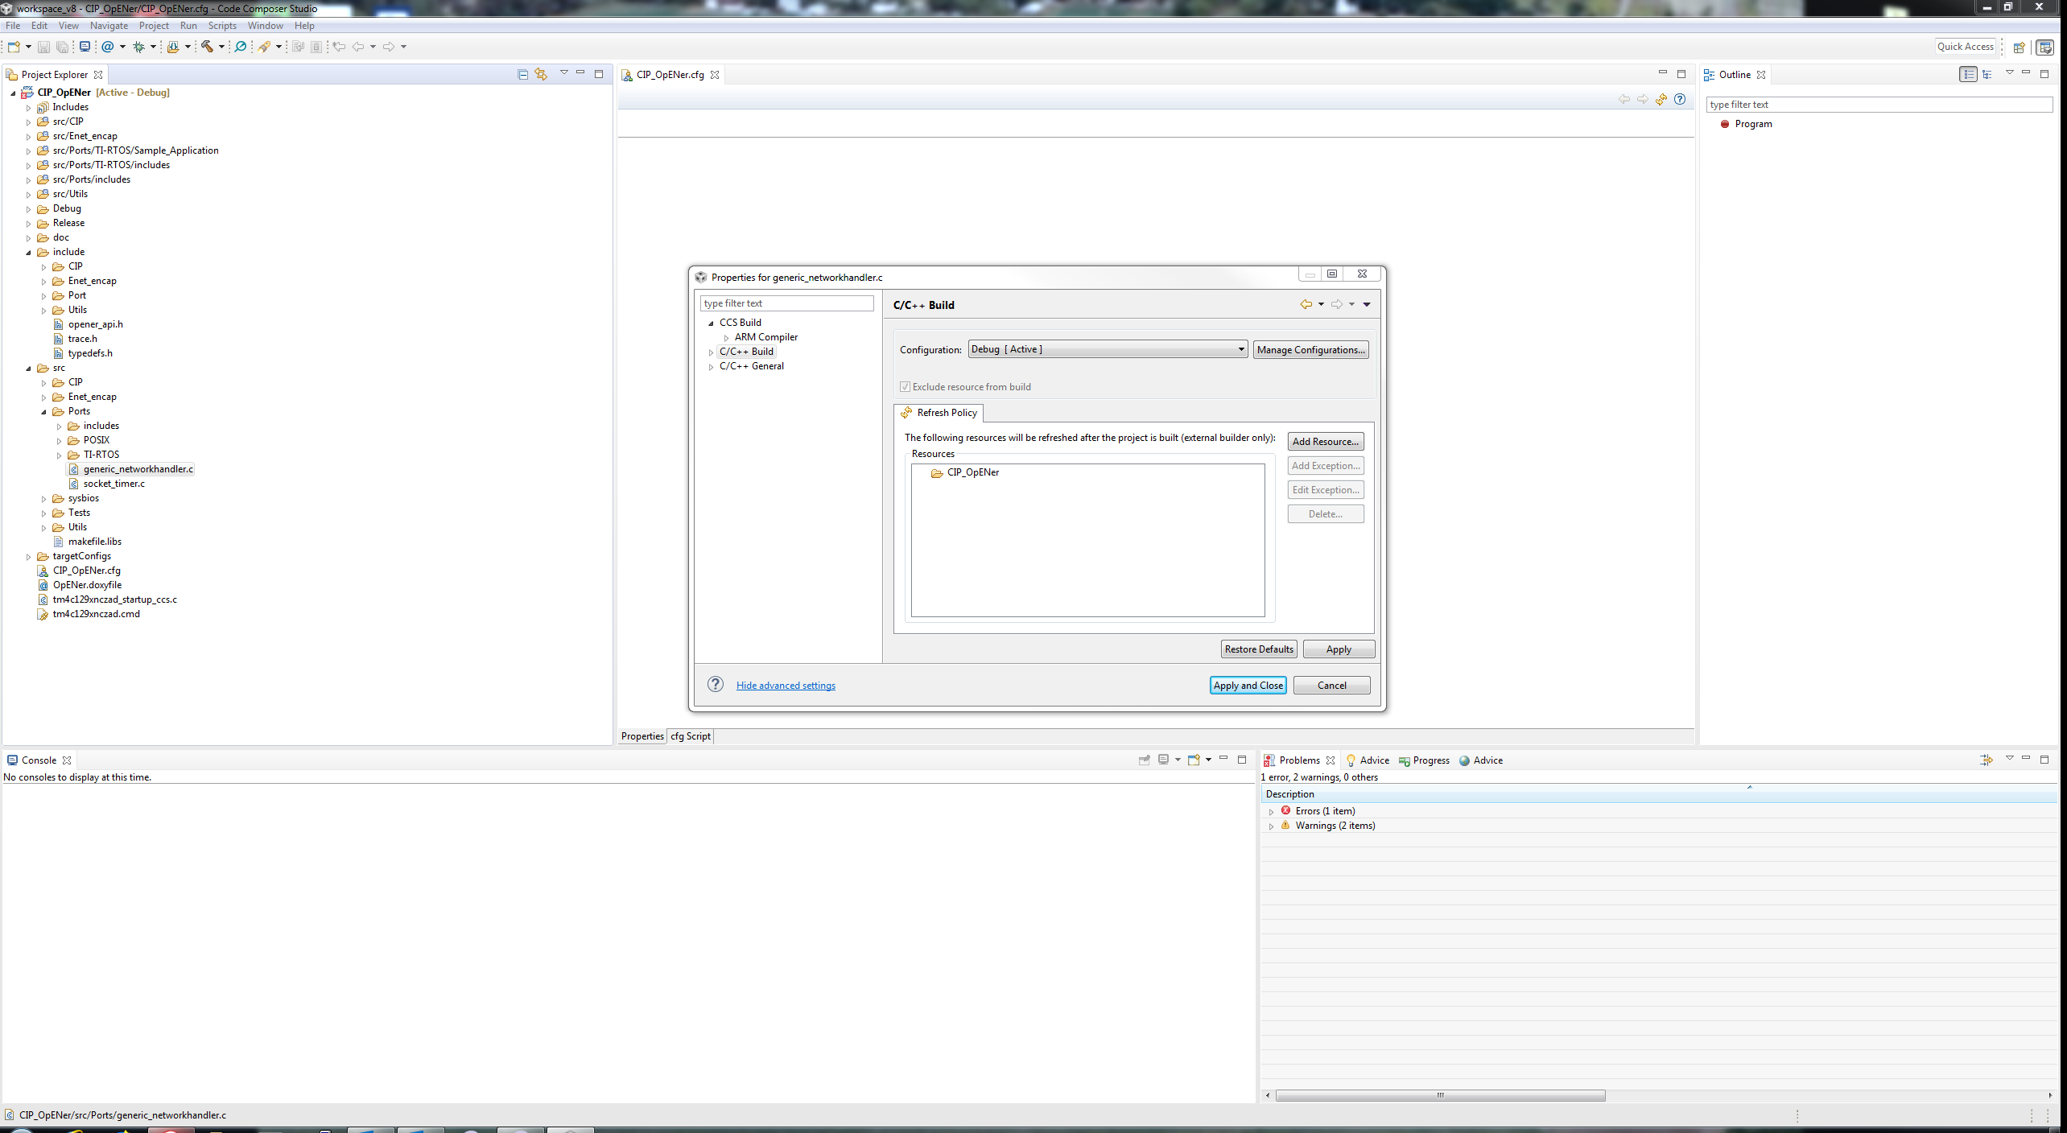Collapse the Ports folder under src
The image size is (2067, 1133).
[x=44, y=412]
